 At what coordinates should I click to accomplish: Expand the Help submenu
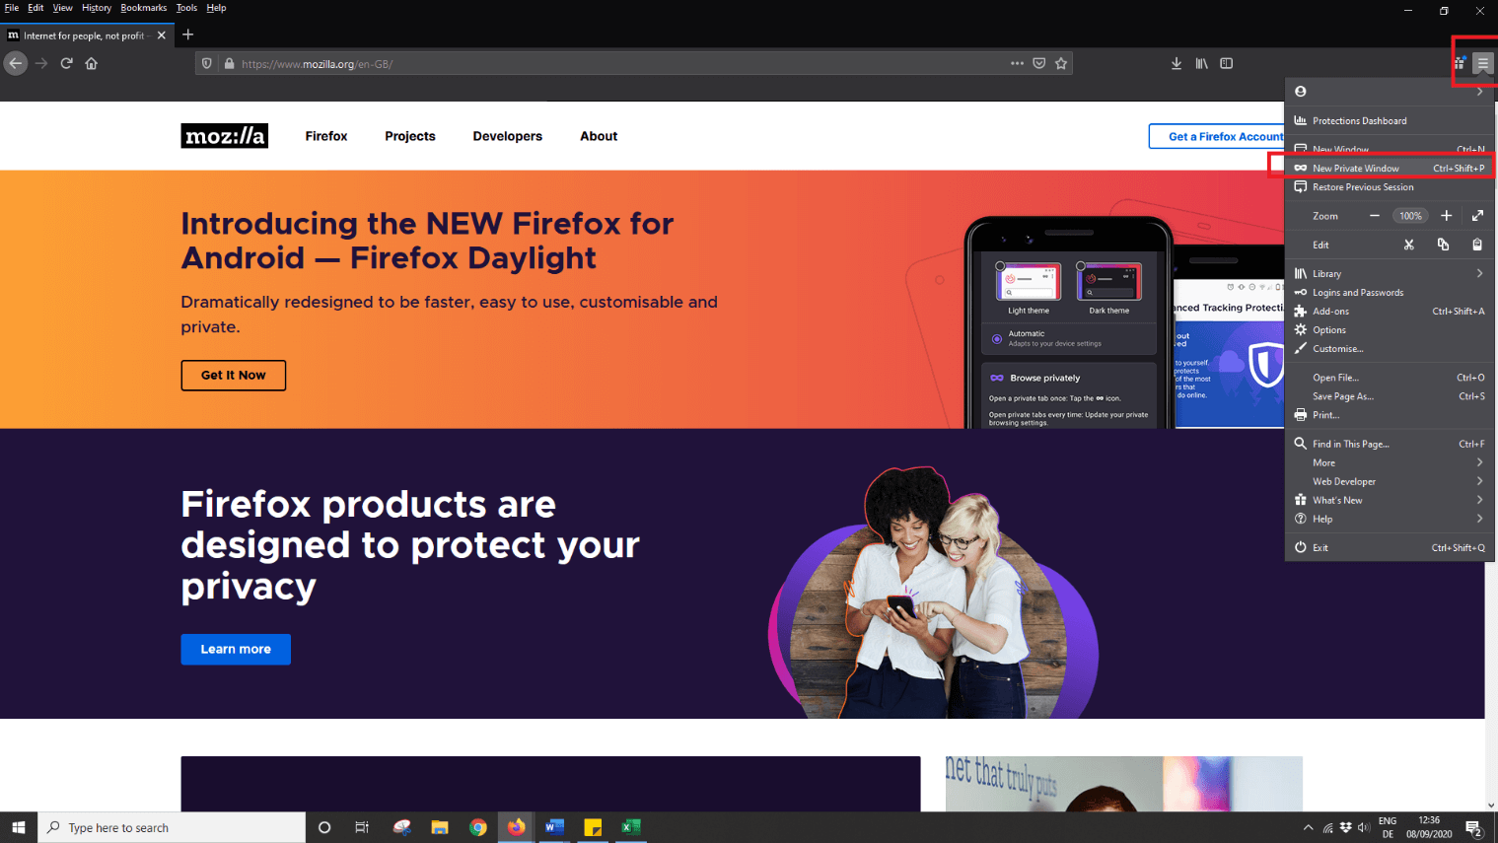pos(1390,519)
